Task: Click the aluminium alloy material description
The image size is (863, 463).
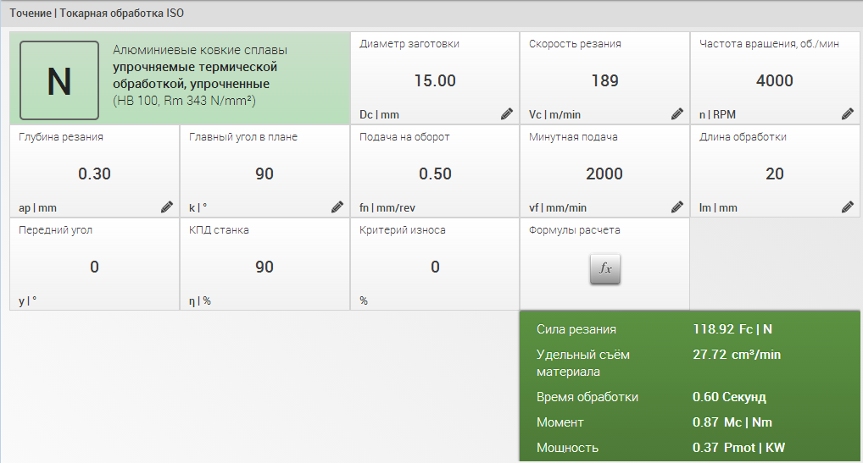Action: pos(199,75)
